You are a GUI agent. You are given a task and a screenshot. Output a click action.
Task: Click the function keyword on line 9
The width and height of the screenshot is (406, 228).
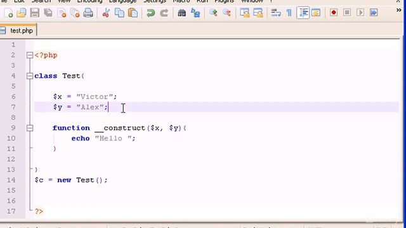[71, 128]
